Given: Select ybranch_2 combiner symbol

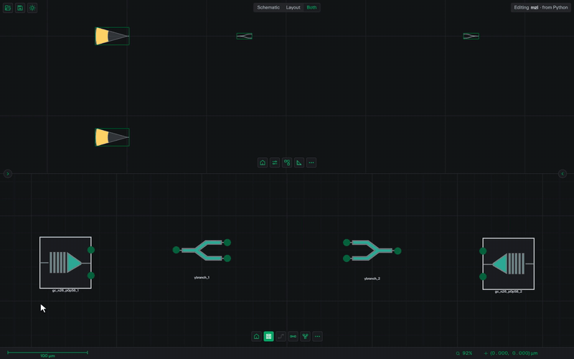Looking at the screenshot, I should tap(372, 251).
